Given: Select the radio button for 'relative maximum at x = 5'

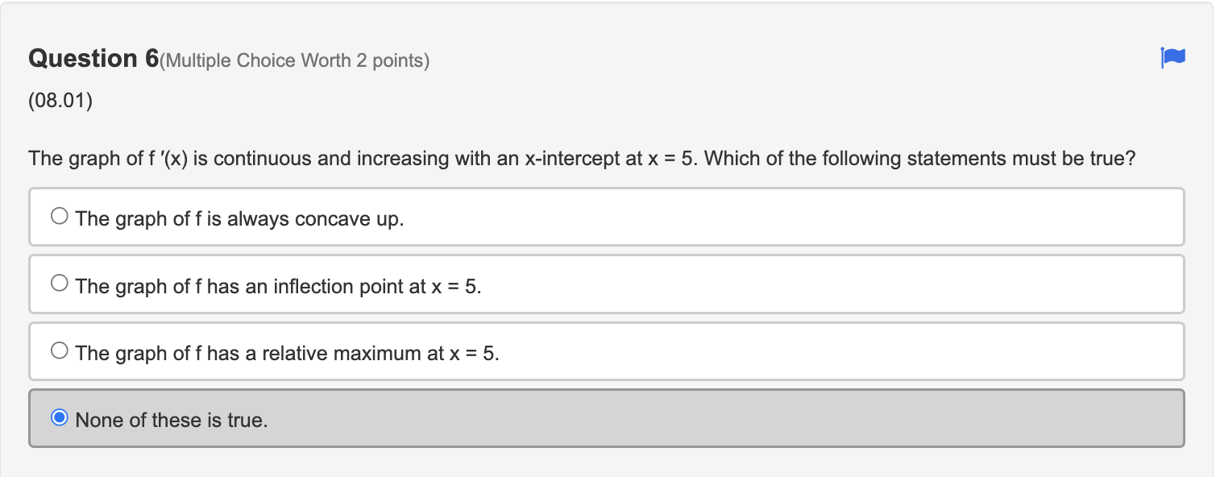Looking at the screenshot, I should [58, 349].
